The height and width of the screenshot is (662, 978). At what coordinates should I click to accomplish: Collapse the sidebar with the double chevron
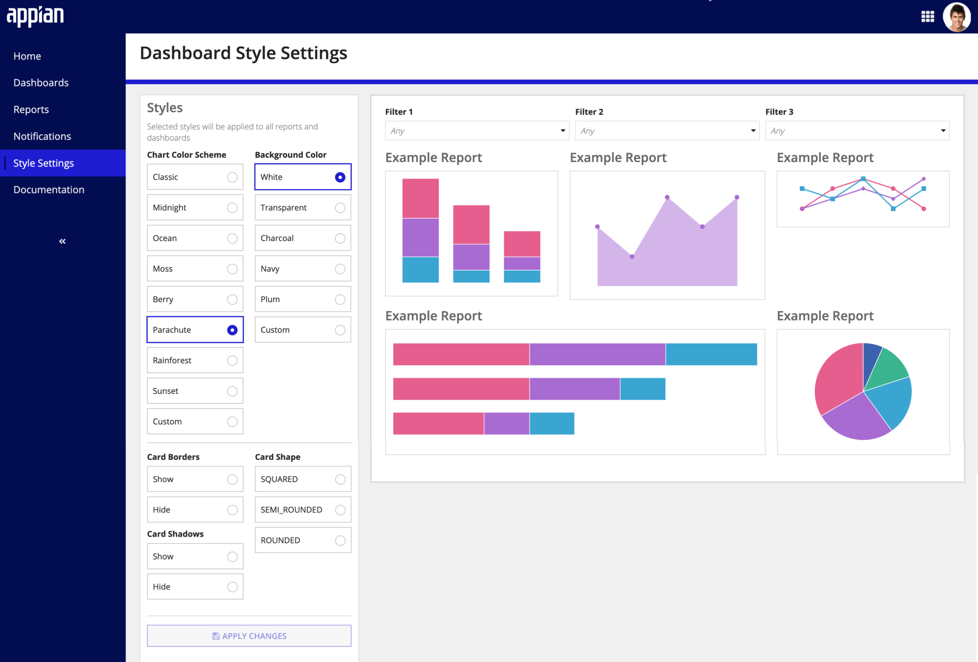tap(63, 241)
